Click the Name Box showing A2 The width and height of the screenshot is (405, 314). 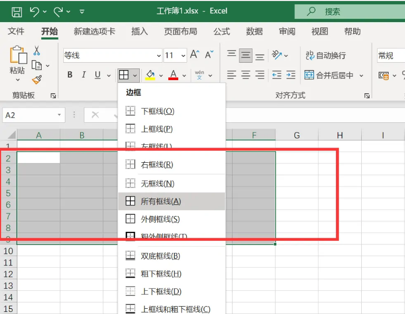click(x=29, y=115)
